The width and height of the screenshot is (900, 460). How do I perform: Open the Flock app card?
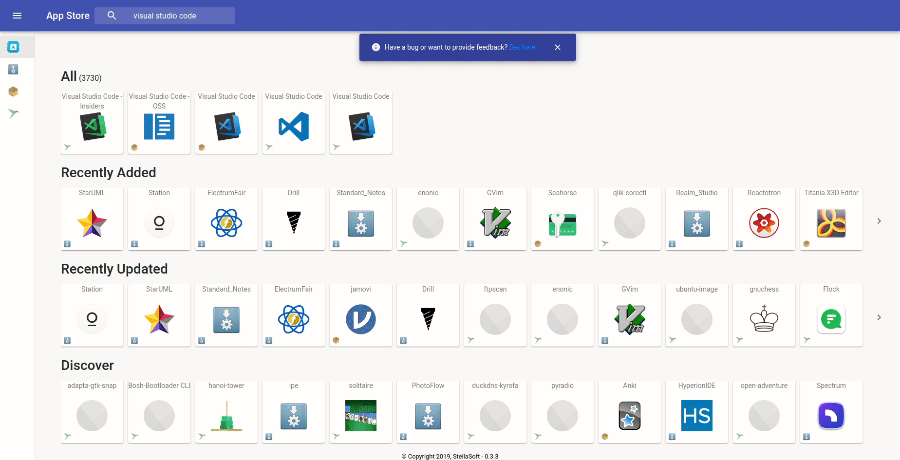831,315
